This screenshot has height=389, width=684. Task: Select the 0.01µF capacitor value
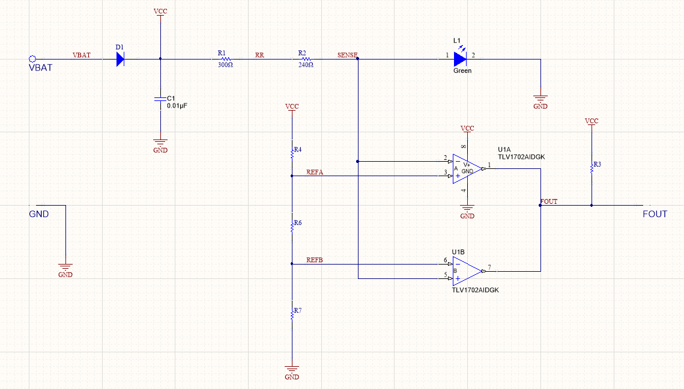(x=177, y=106)
